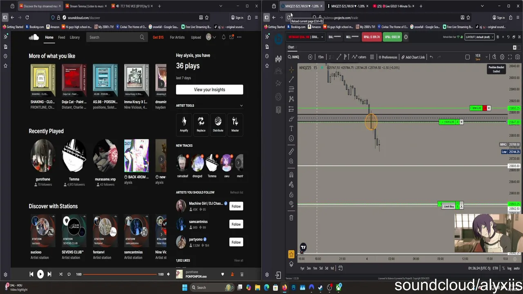
Task: Click the SoundCloud volume speaker icon
Action: click(x=168, y=274)
